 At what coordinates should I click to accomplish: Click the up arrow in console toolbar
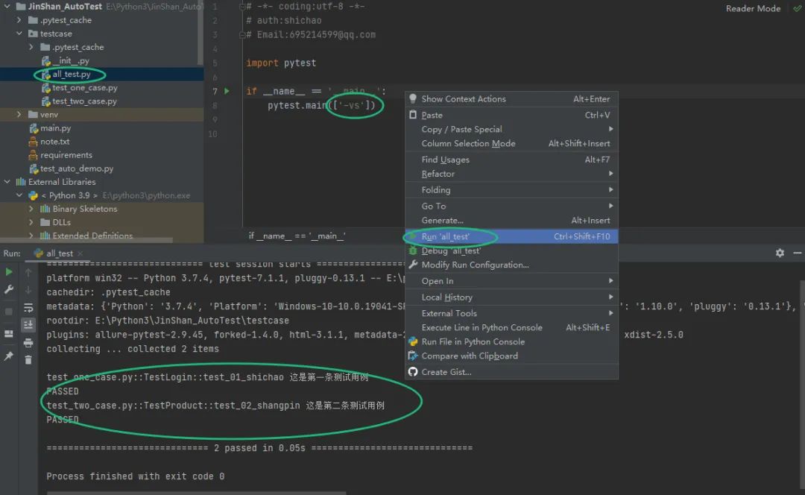click(28, 271)
